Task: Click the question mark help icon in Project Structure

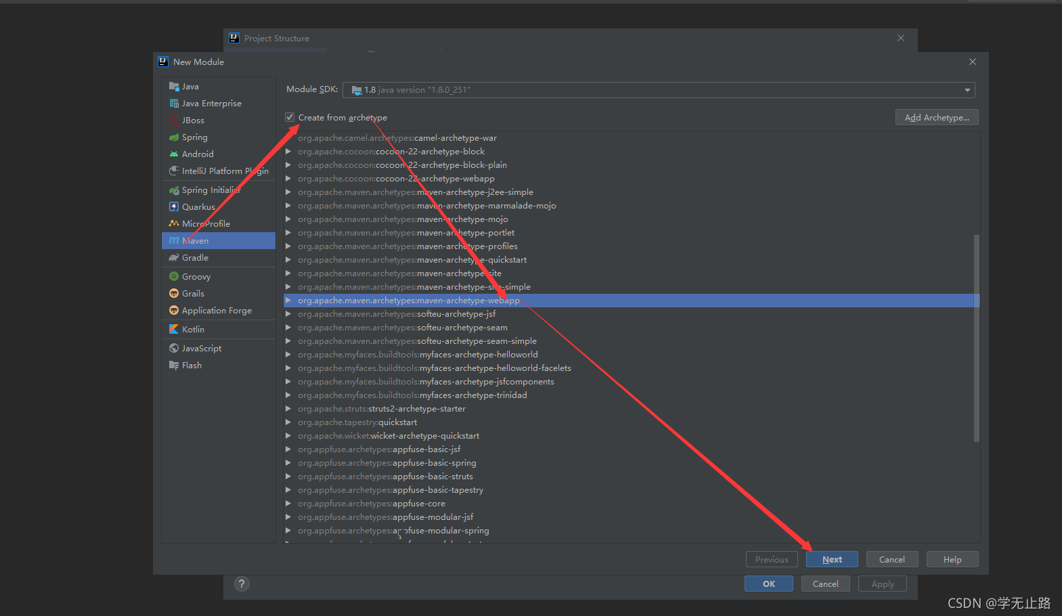Action: click(x=242, y=584)
